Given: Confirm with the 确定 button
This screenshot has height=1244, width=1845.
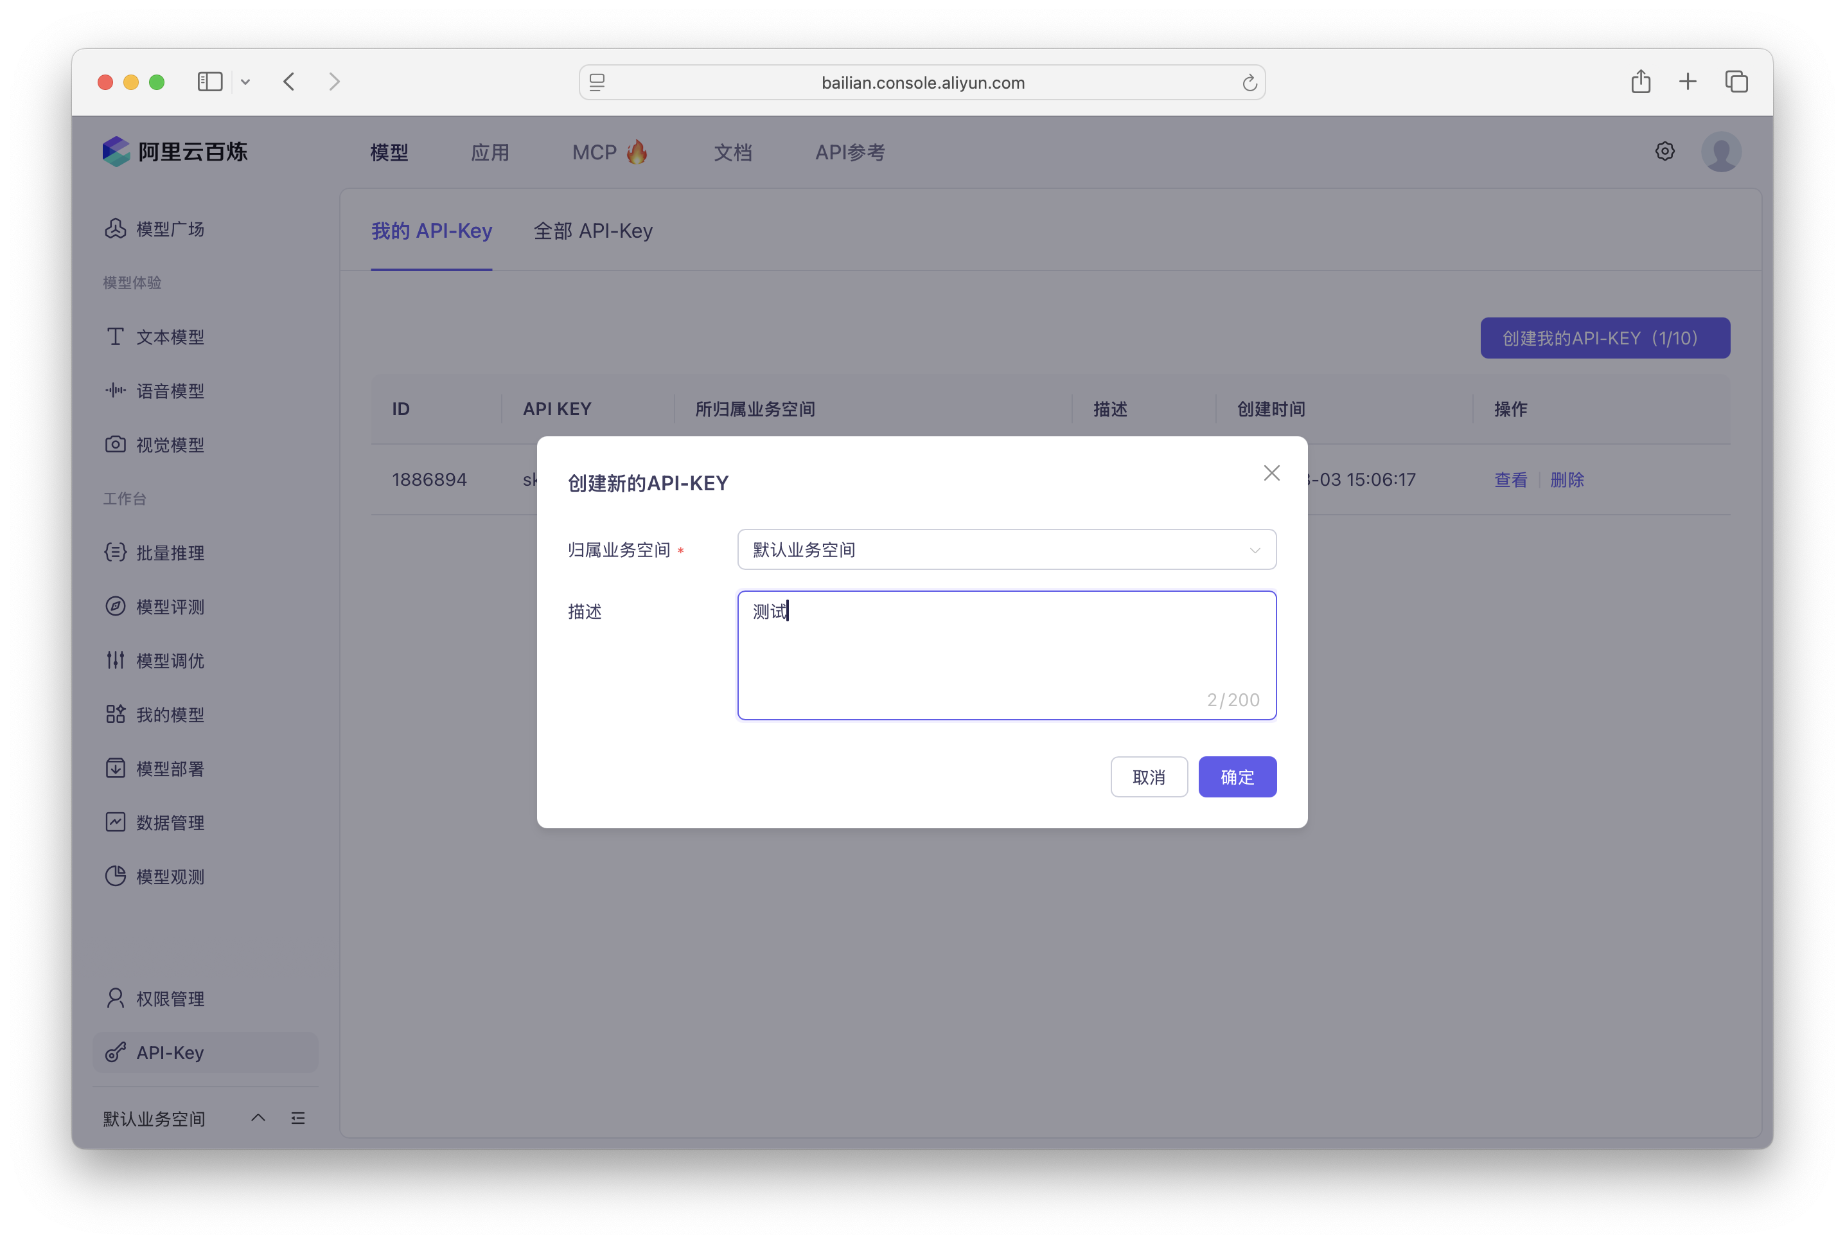Looking at the screenshot, I should point(1237,777).
